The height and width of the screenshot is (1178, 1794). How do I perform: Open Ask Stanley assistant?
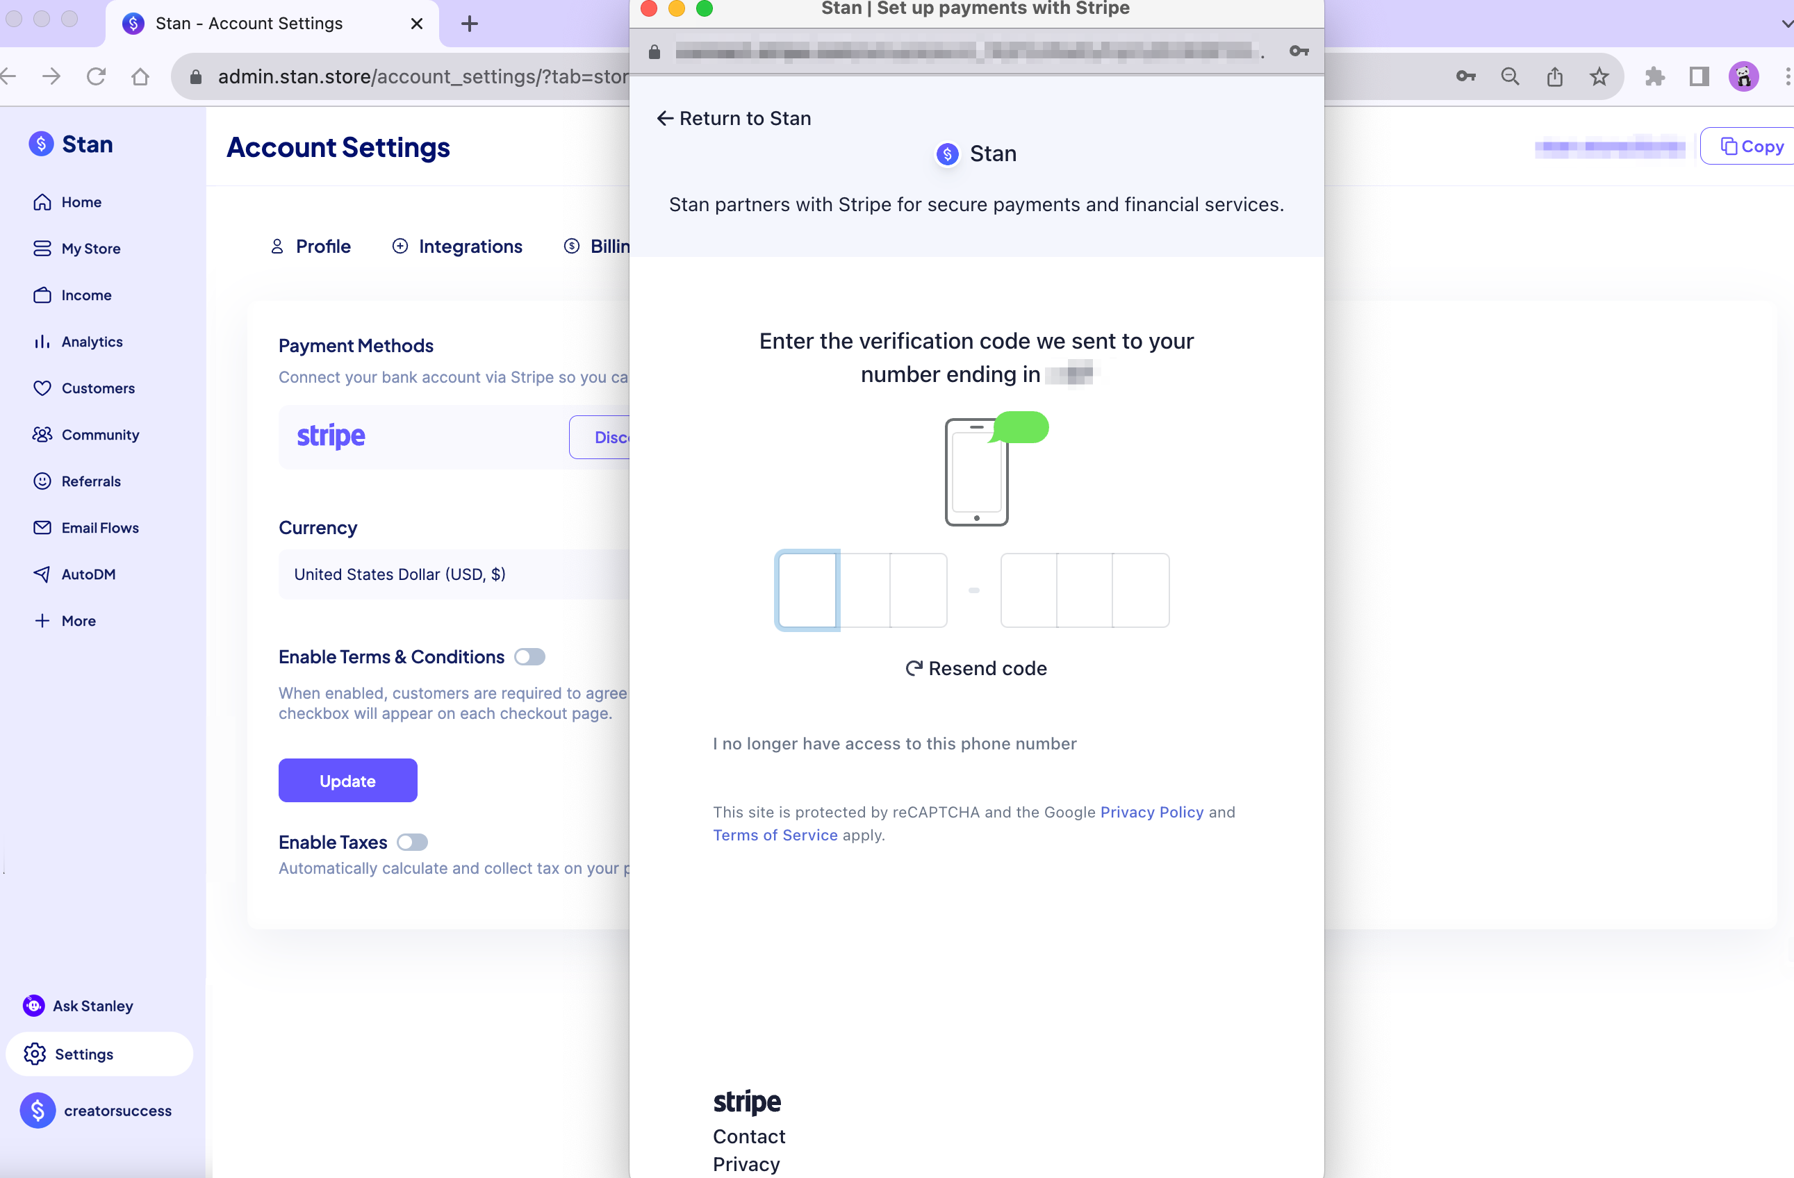click(78, 1006)
